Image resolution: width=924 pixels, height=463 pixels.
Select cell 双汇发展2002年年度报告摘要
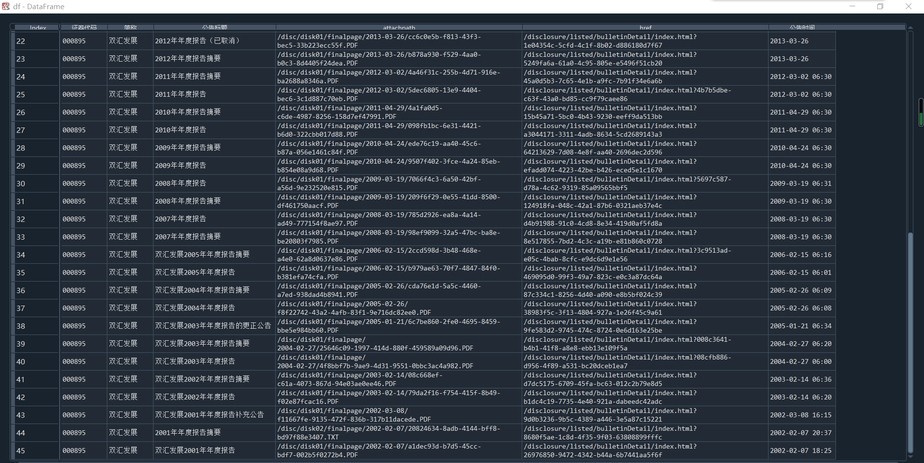215,379
